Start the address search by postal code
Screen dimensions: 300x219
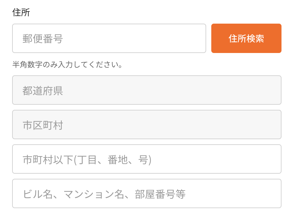[246, 38]
